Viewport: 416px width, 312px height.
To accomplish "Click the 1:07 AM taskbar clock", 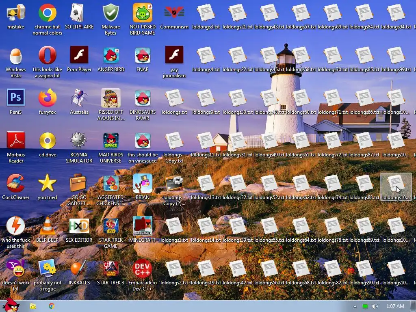I will pyautogui.click(x=395, y=306).
